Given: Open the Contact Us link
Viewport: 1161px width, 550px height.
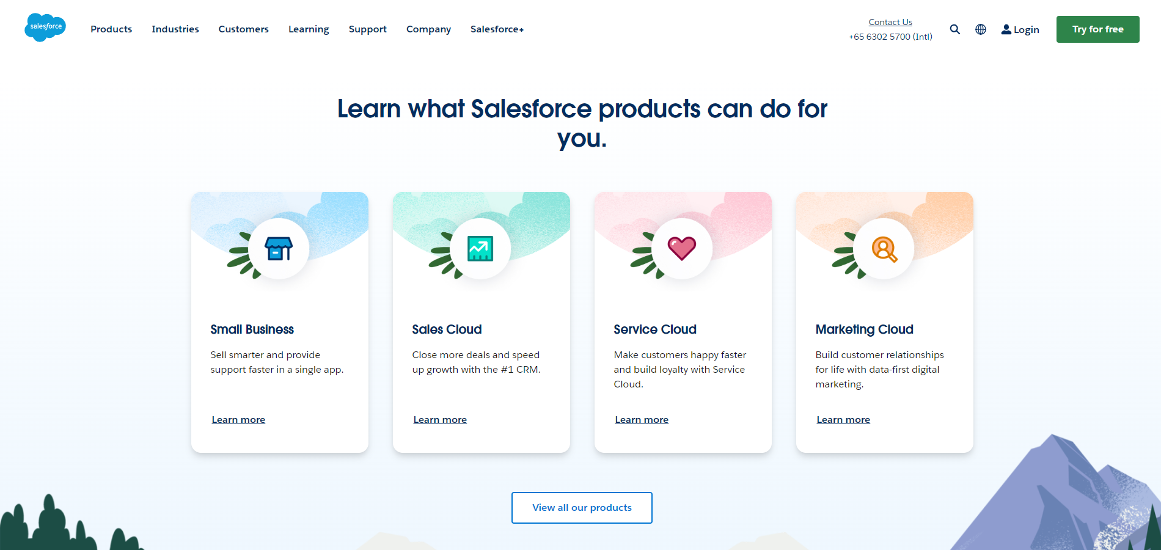Looking at the screenshot, I should click(x=890, y=21).
